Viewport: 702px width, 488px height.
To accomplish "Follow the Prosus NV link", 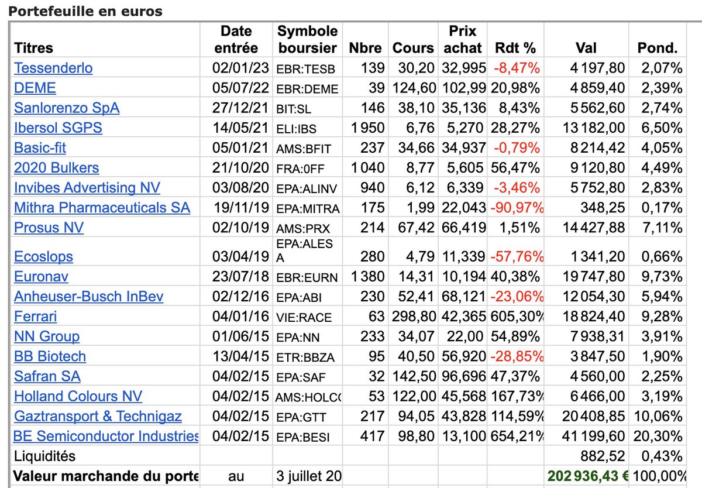I will click(49, 228).
